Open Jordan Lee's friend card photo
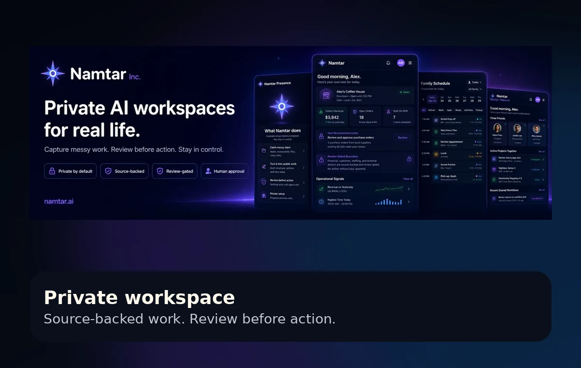 point(517,128)
